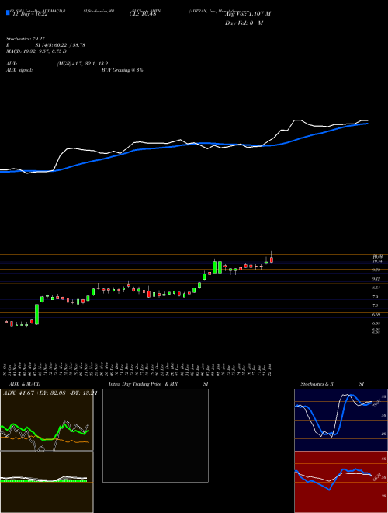Click the large green candle at 08 Jan
Screen dimensions: 388x513
pos(215,267)
